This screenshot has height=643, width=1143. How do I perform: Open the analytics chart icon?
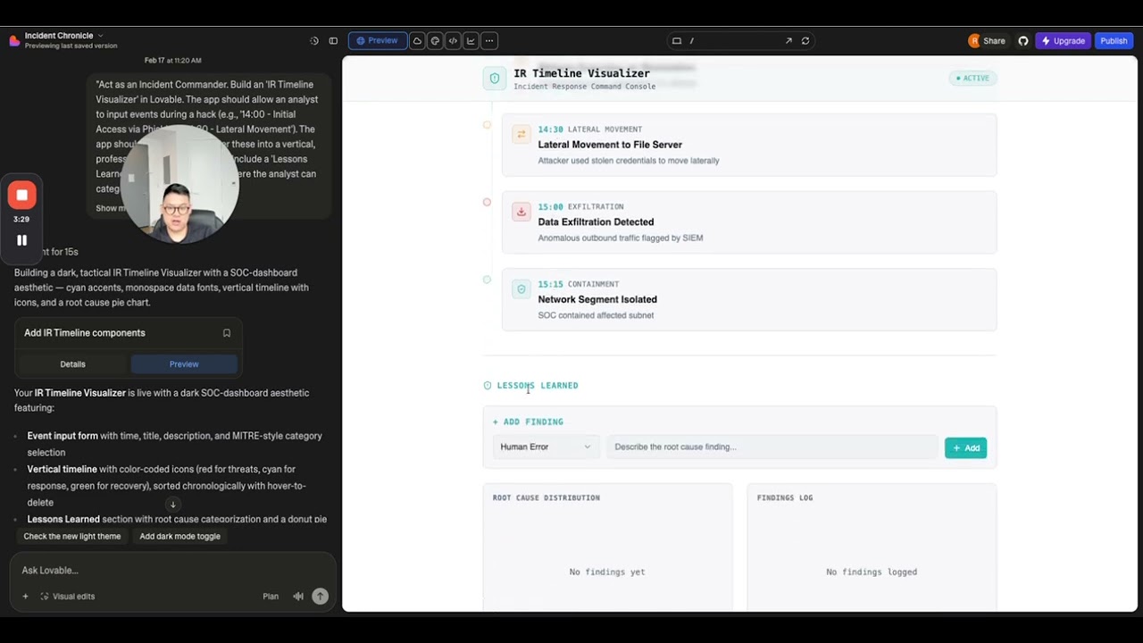[471, 41]
